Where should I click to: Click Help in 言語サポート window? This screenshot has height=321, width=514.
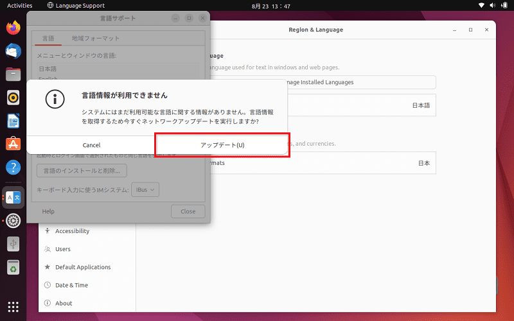point(48,211)
